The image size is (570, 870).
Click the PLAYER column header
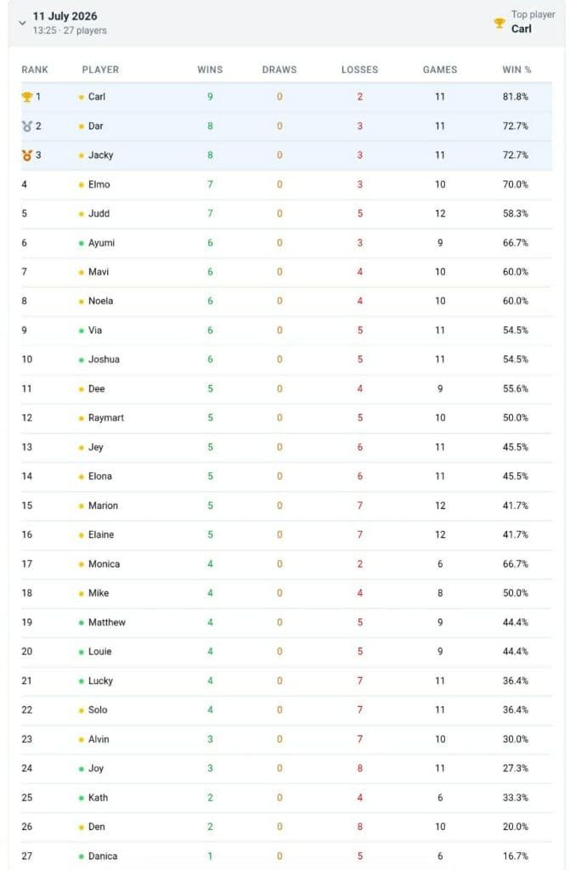pos(100,70)
